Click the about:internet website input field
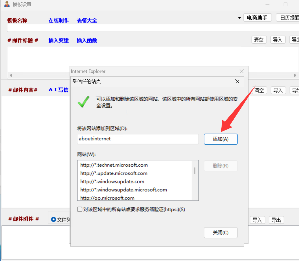Image resolution: width=299 pixels, height=261 pixels. click(x=138, y=139)
